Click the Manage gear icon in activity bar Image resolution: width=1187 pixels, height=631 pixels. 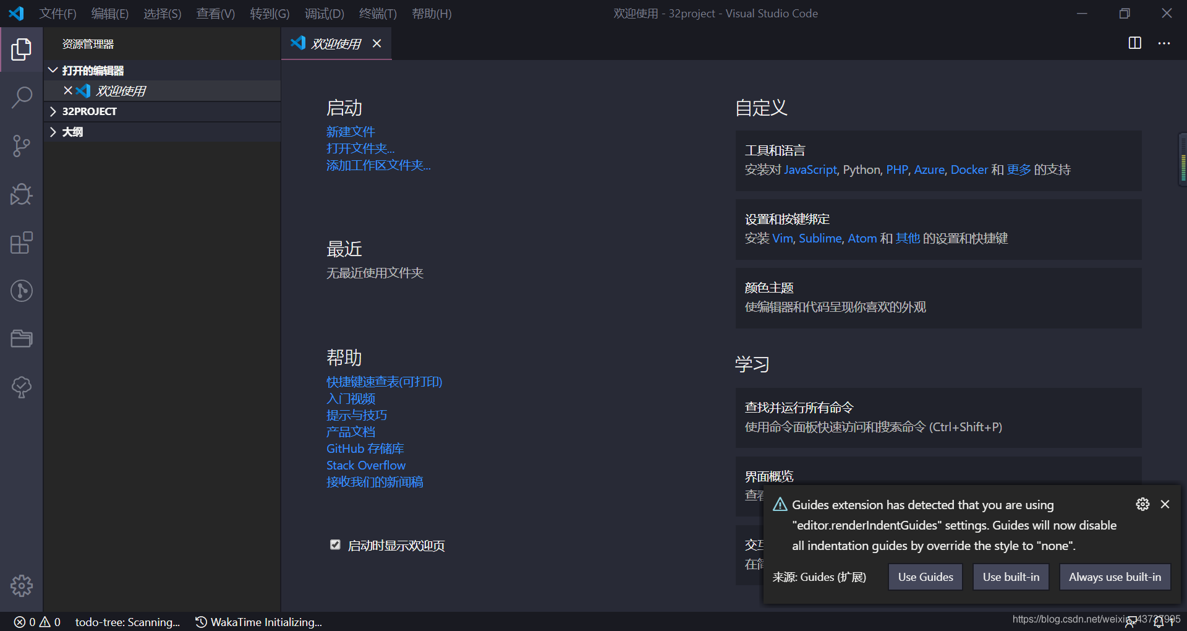21,585
